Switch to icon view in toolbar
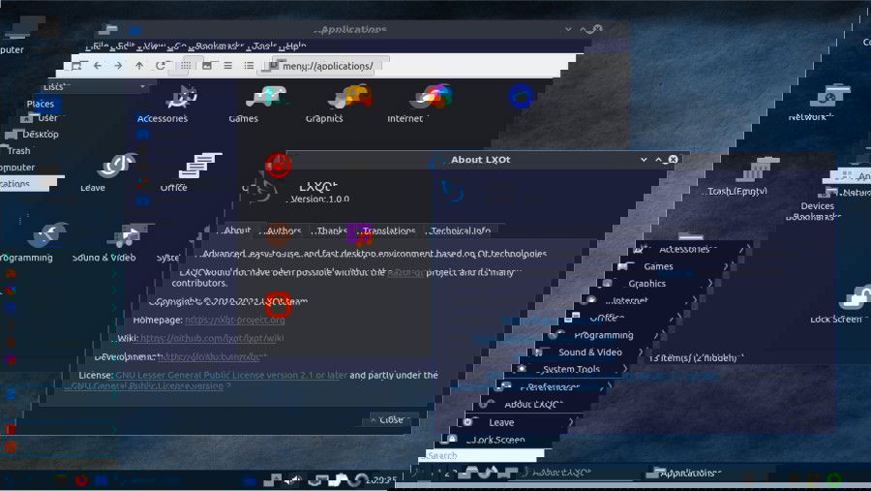 [186, 66]
